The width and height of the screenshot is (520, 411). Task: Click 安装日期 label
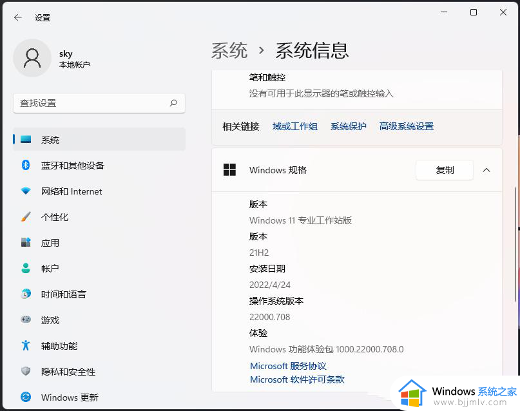267,269
